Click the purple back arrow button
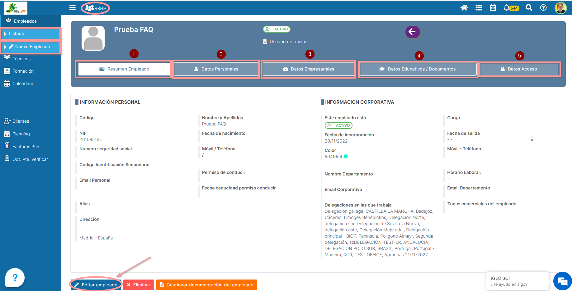This screenshot has width=572, height=291. [413, 32]
